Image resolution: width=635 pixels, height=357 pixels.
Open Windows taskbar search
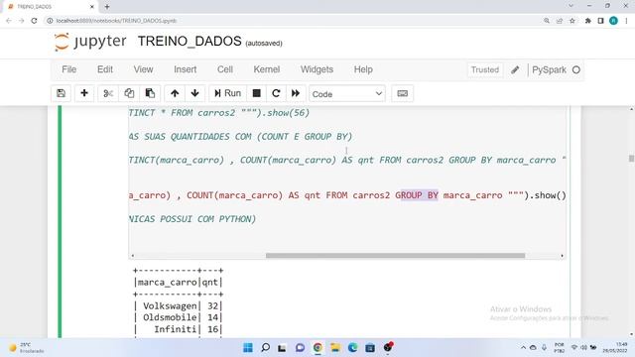[x=265, y=347]
